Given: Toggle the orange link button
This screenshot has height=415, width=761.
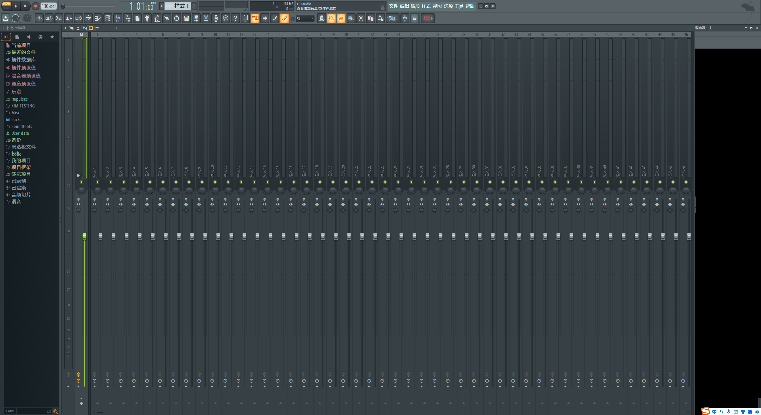Looking at the screenshot, I should click(284, 18).
